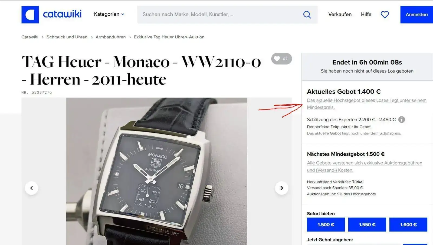Click the Mindestpreis explanation link
This screenshot has width=433, height=245.
click(x=366, y=104)
